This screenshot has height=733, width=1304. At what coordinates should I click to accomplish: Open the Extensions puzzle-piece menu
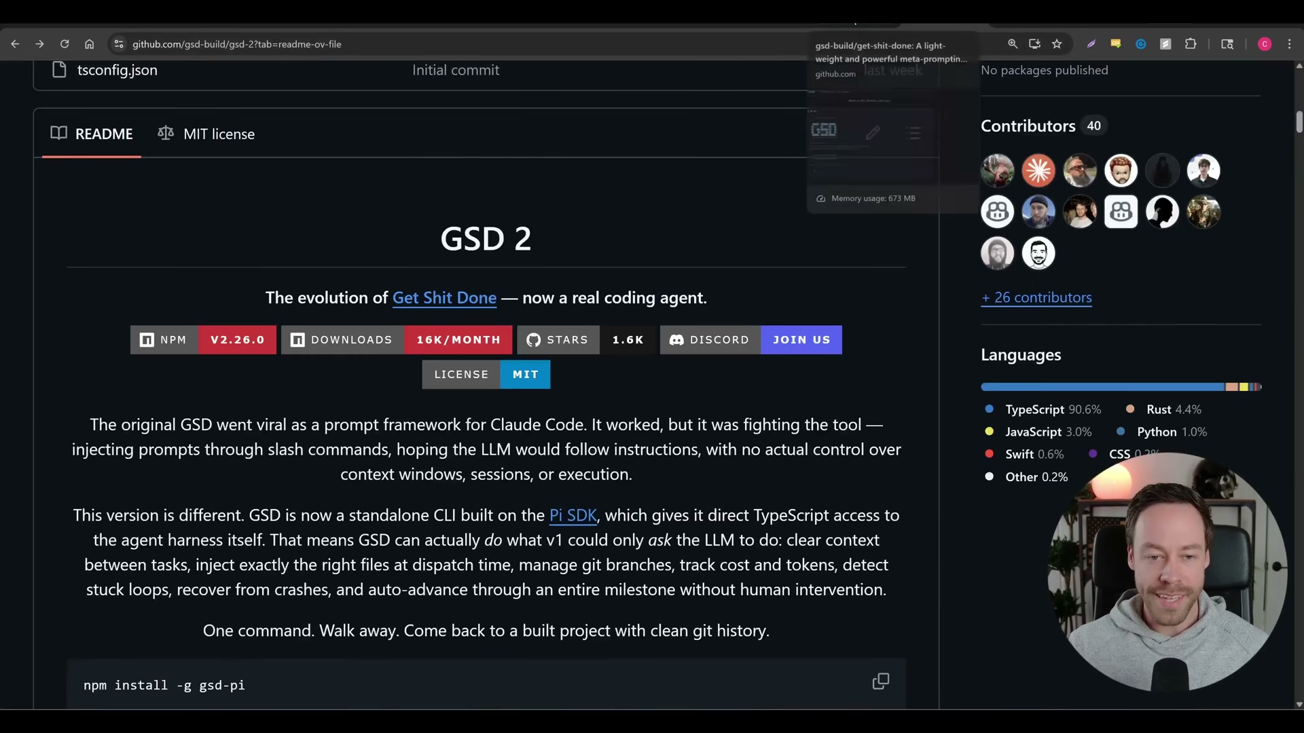click(x=1191, y=44)
